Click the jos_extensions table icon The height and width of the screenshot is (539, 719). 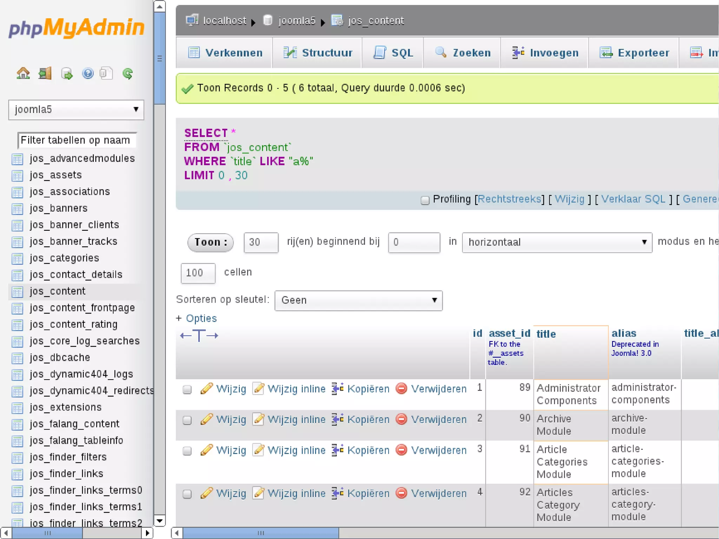pyautogui.click(x=17, y=408)
